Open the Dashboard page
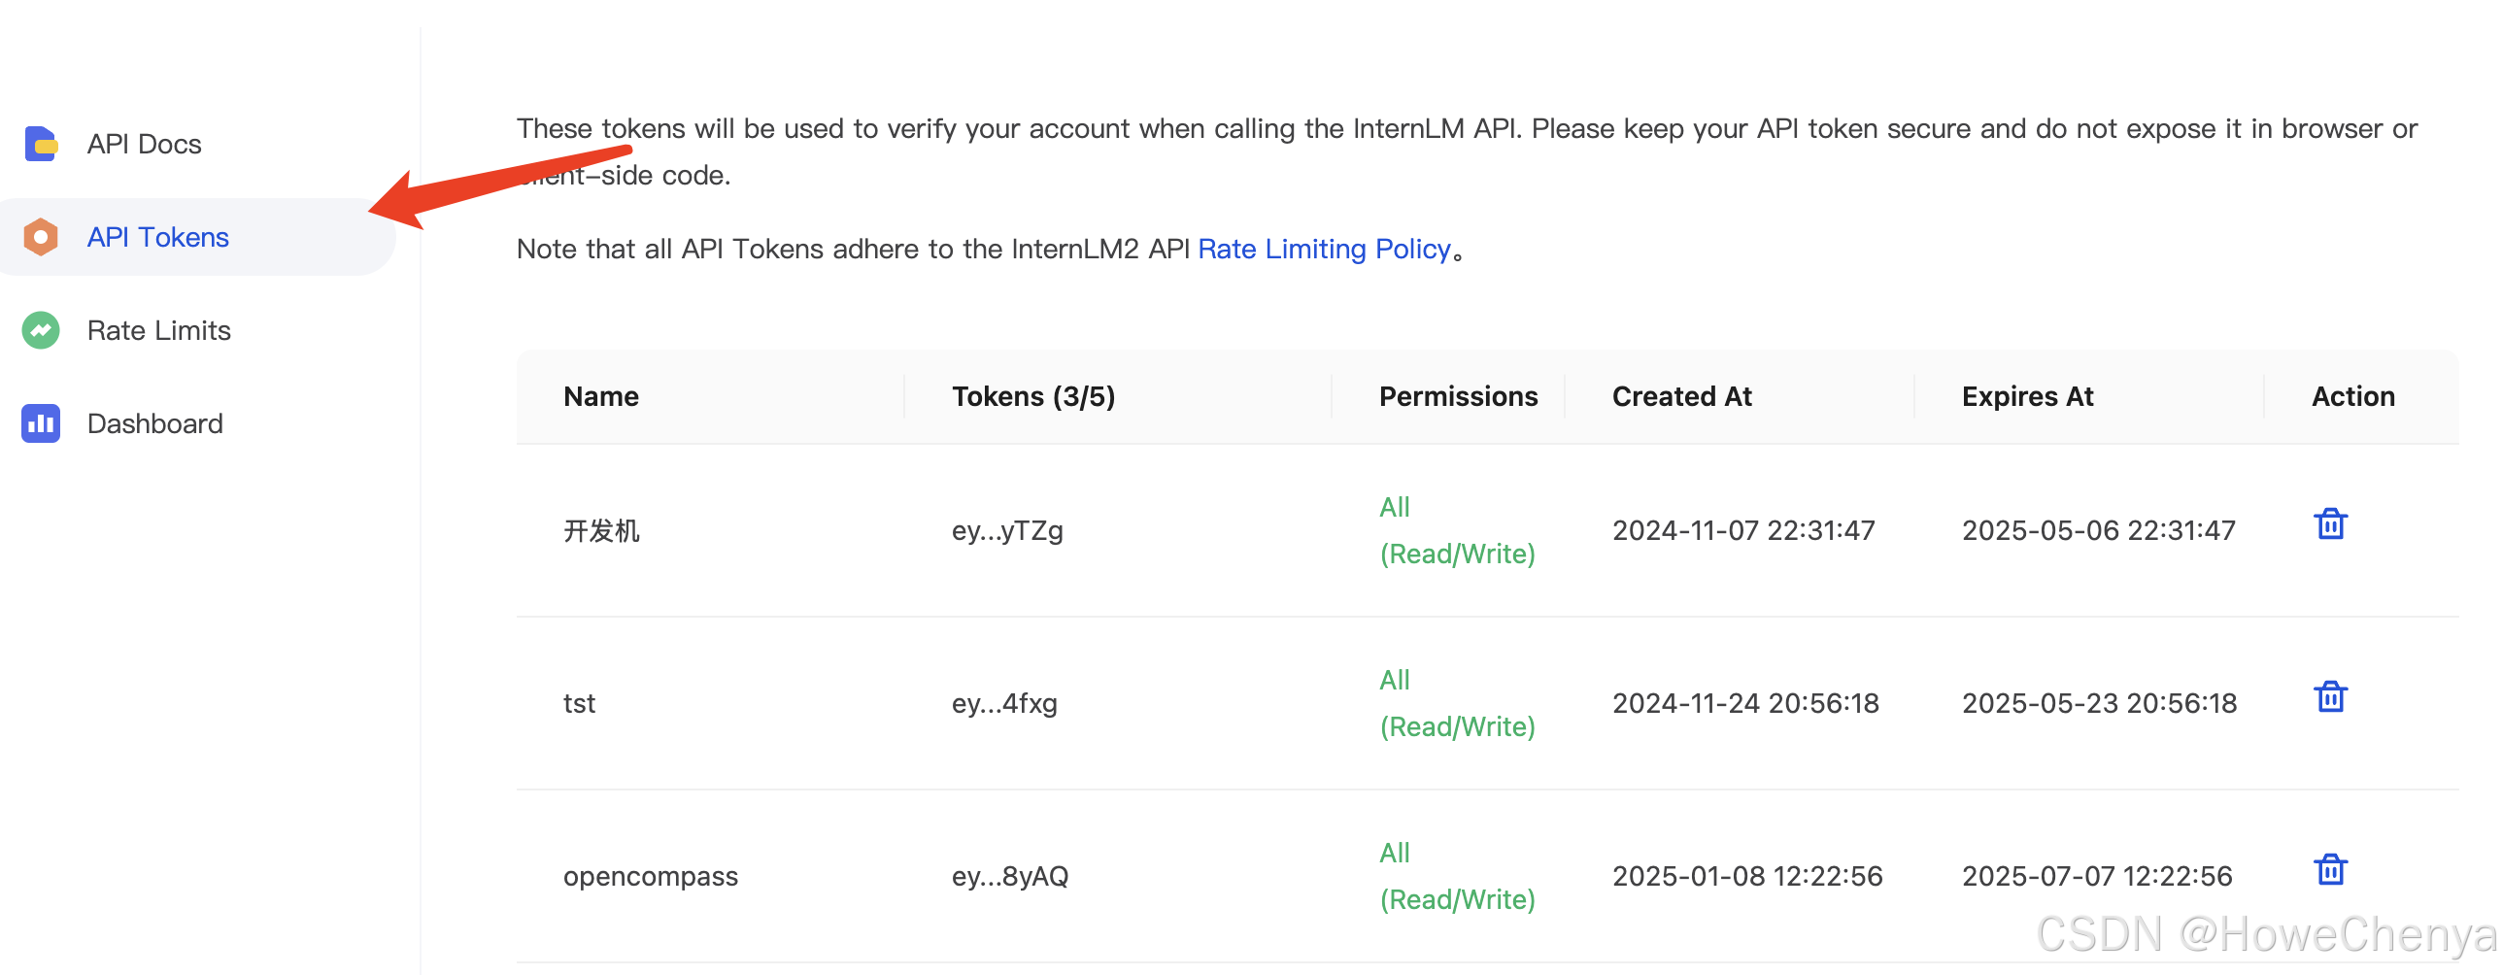2502x975 pixels. tap(154, 423)
